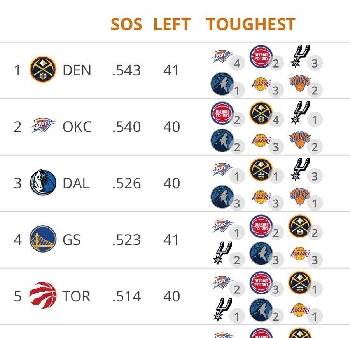The height and width of the screenshot is (338, 350).
Task: Click the 41 games left for DEN
Action: [171, 71]
